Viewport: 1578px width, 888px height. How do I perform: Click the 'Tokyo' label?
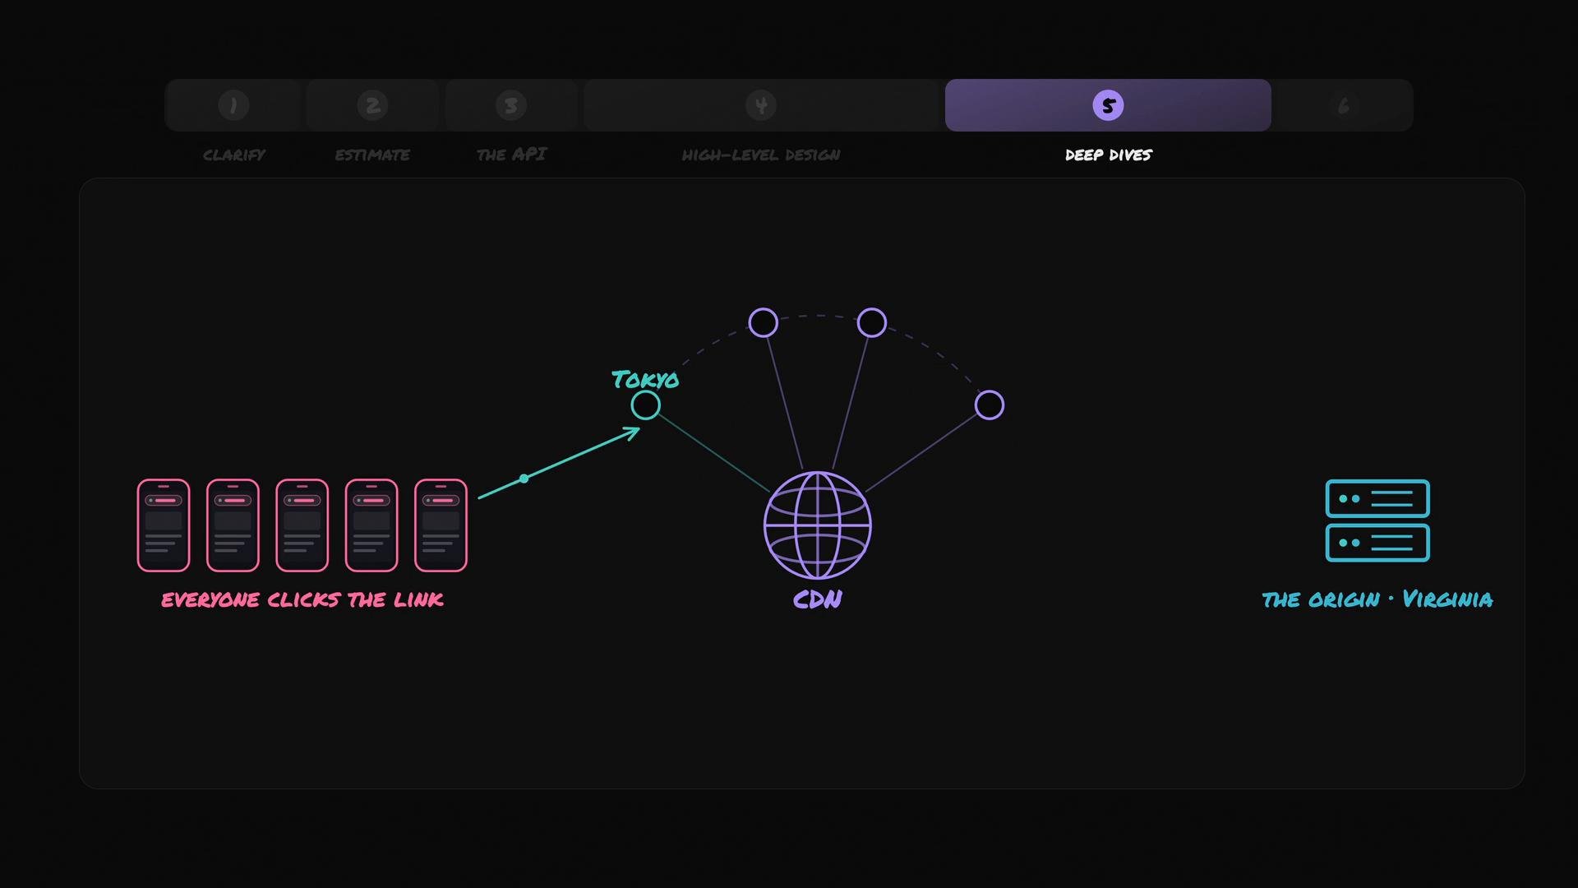pos(645,379)
